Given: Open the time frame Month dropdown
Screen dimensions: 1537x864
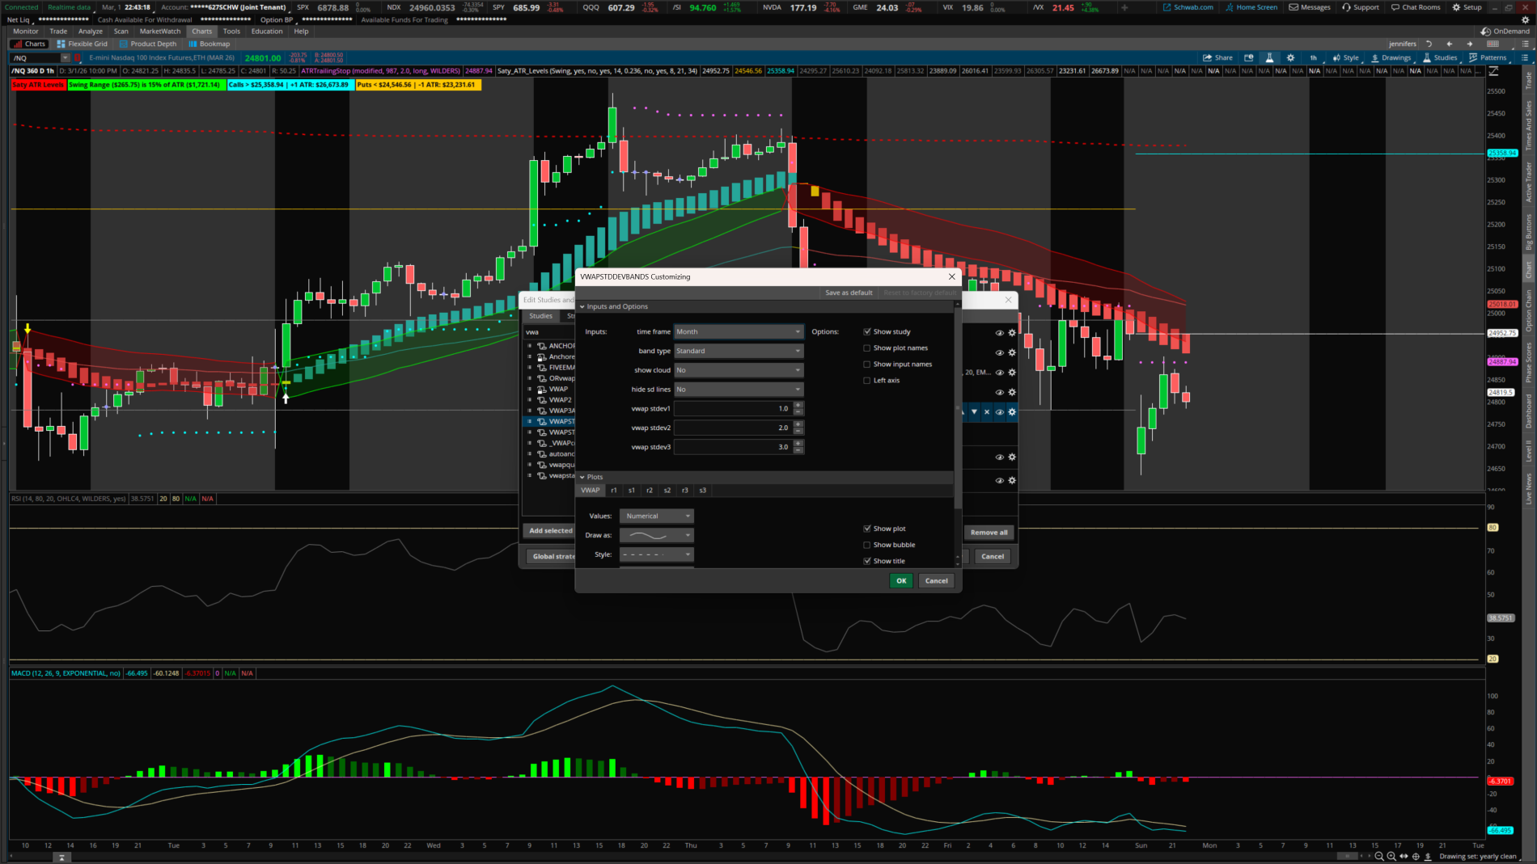Looking at the screenshot, I should click(738, 332).
